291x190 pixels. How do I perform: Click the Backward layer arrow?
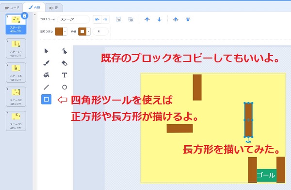[159, 19]
